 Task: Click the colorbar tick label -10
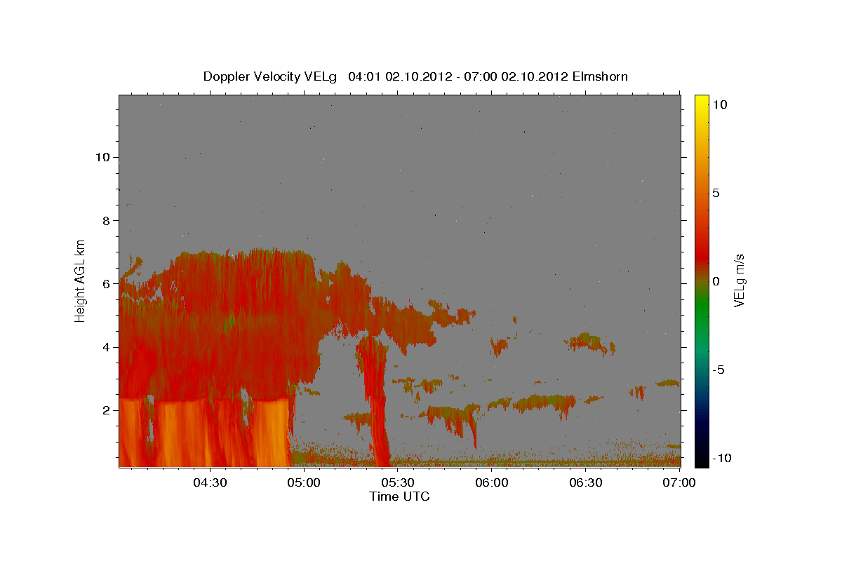tap(722, 458)
